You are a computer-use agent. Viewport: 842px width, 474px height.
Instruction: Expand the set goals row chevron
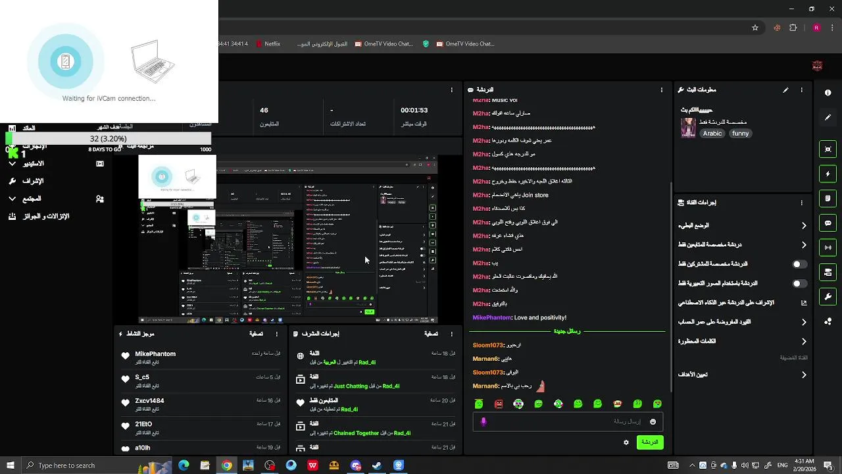[x=804, y=375]
